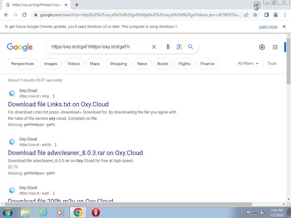
Task: Click the https://oxy.st › amOb URL
Action: tap(35, 145)
